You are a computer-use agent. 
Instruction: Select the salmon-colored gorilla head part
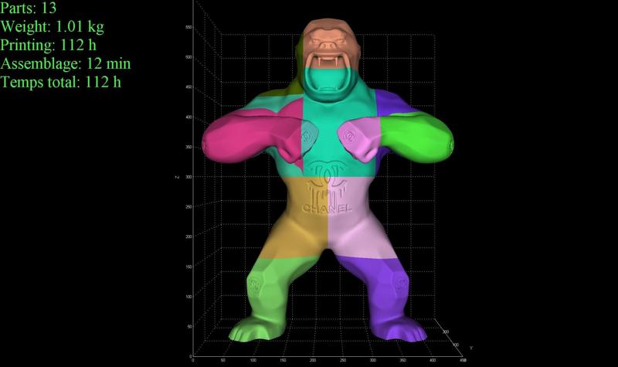(x=331, y=43)
